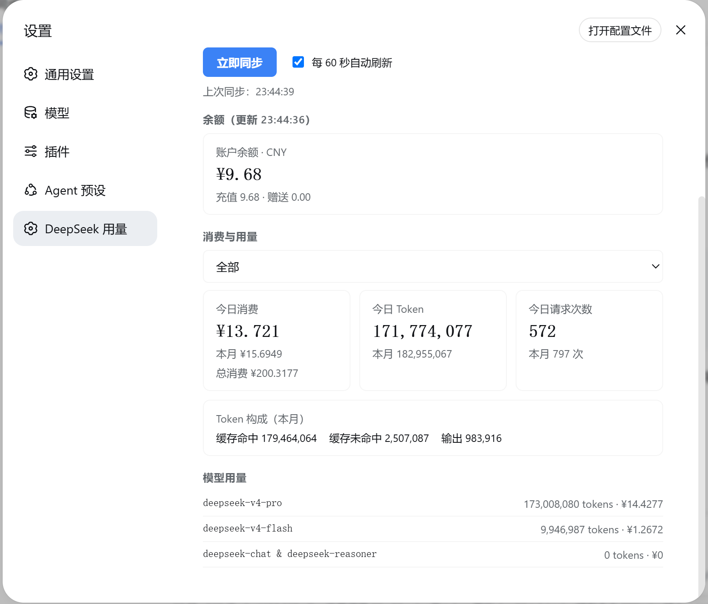Viewport: 708px width, 604px height.
Task: Switch to the 模型 settings section
Action: (85, 113)
